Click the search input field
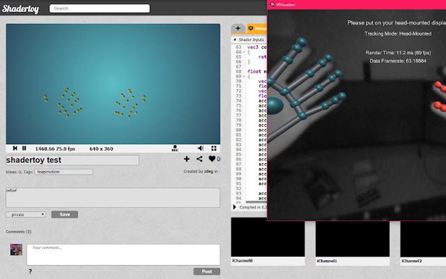The image size is (446, 279). 99,8
